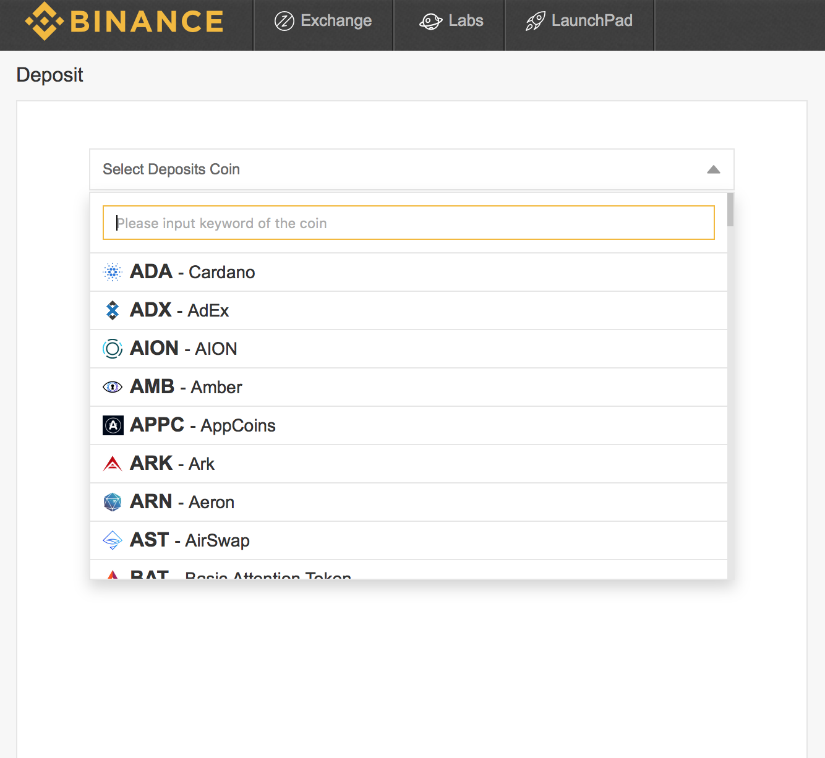Click the Binance logo icon

click(44, 22)
